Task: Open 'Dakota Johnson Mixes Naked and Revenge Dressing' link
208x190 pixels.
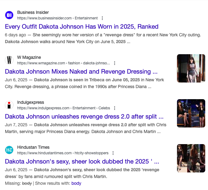Action: [x=81, y=71]
